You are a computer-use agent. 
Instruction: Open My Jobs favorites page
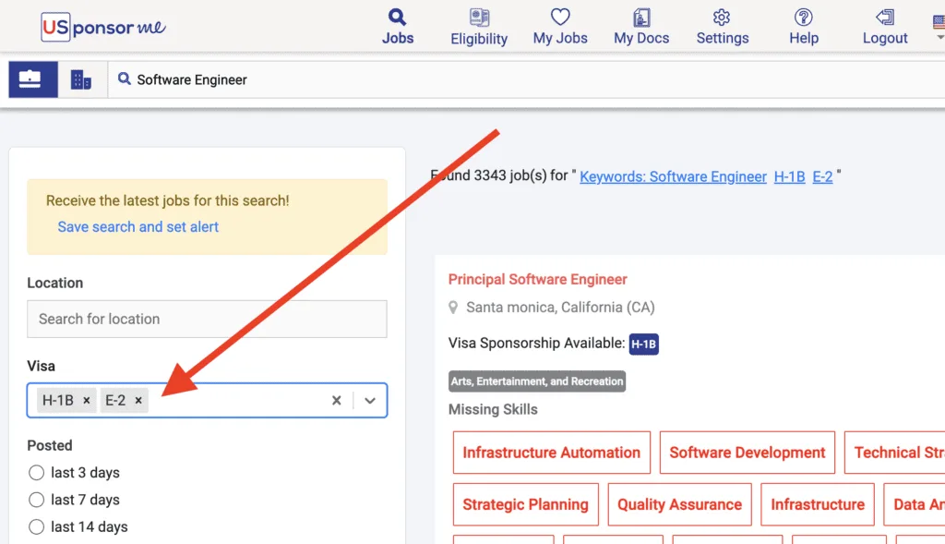(560, 27)
